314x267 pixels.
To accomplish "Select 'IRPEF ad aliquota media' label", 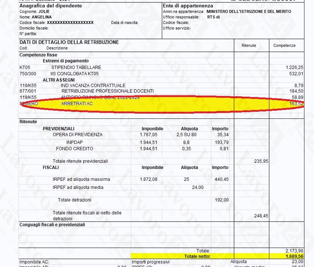I will tap(78, 187).
